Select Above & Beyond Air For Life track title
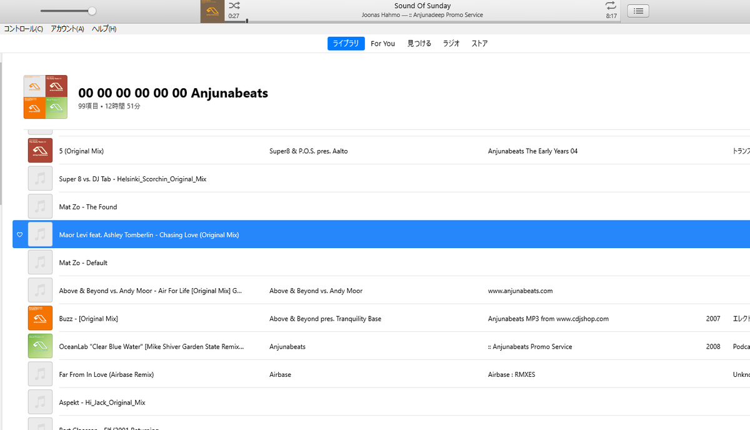The height and width of the screenshot is (430, 750). tap(151, 291)
